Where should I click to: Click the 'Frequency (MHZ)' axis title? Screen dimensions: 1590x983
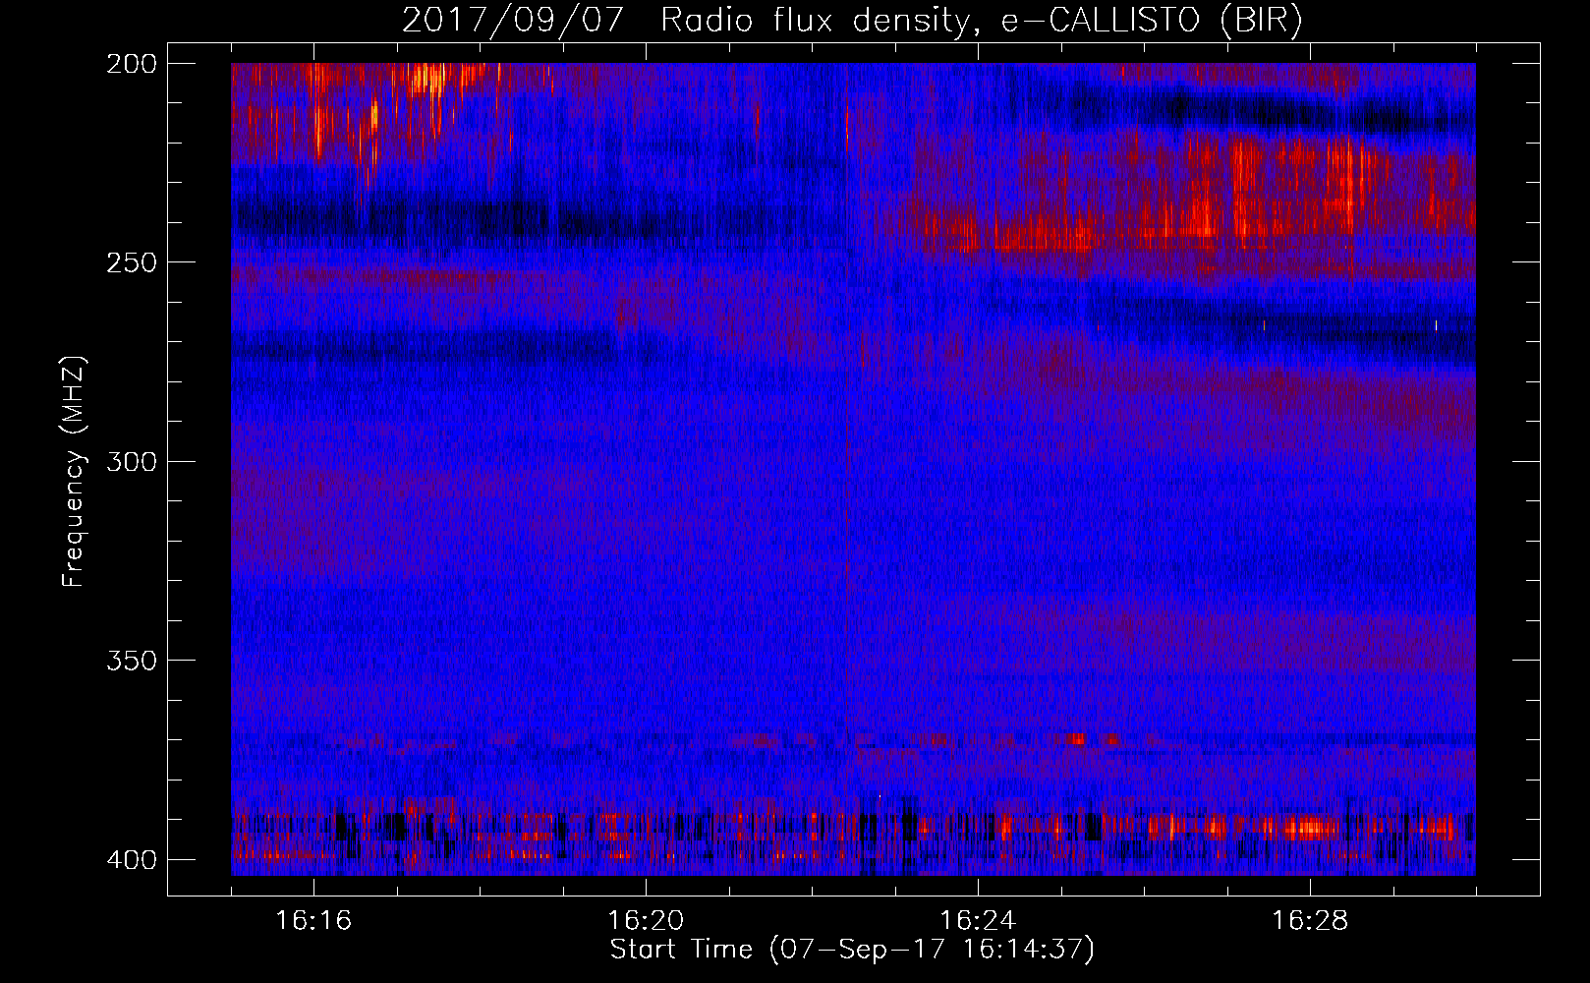pos(74,471)
